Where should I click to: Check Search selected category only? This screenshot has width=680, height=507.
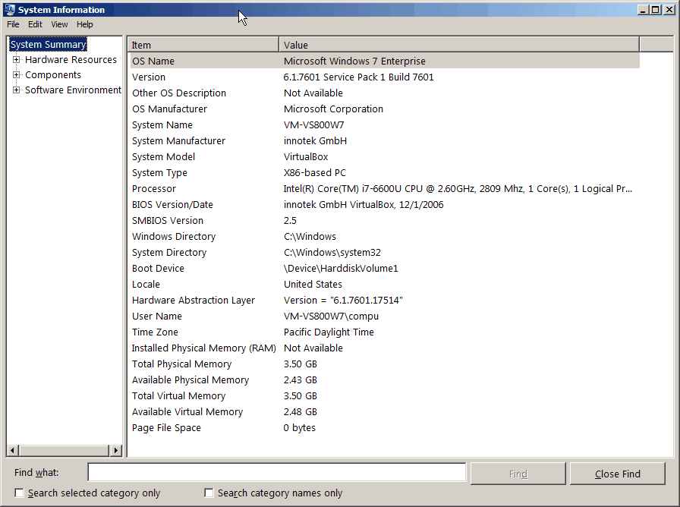(19, 493)
